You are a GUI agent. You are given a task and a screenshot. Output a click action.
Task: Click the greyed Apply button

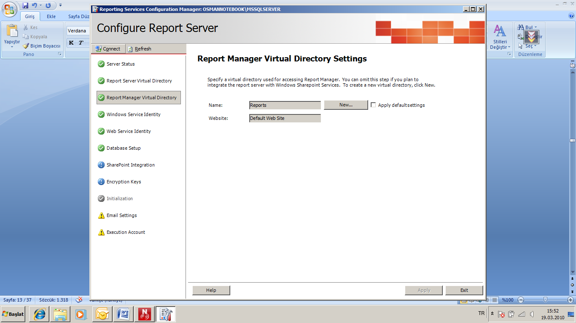tap(424, 290)
